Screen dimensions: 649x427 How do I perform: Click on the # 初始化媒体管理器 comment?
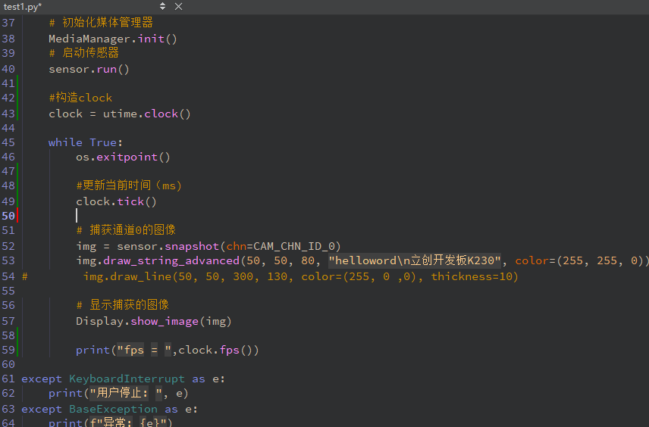coord(101,22)
